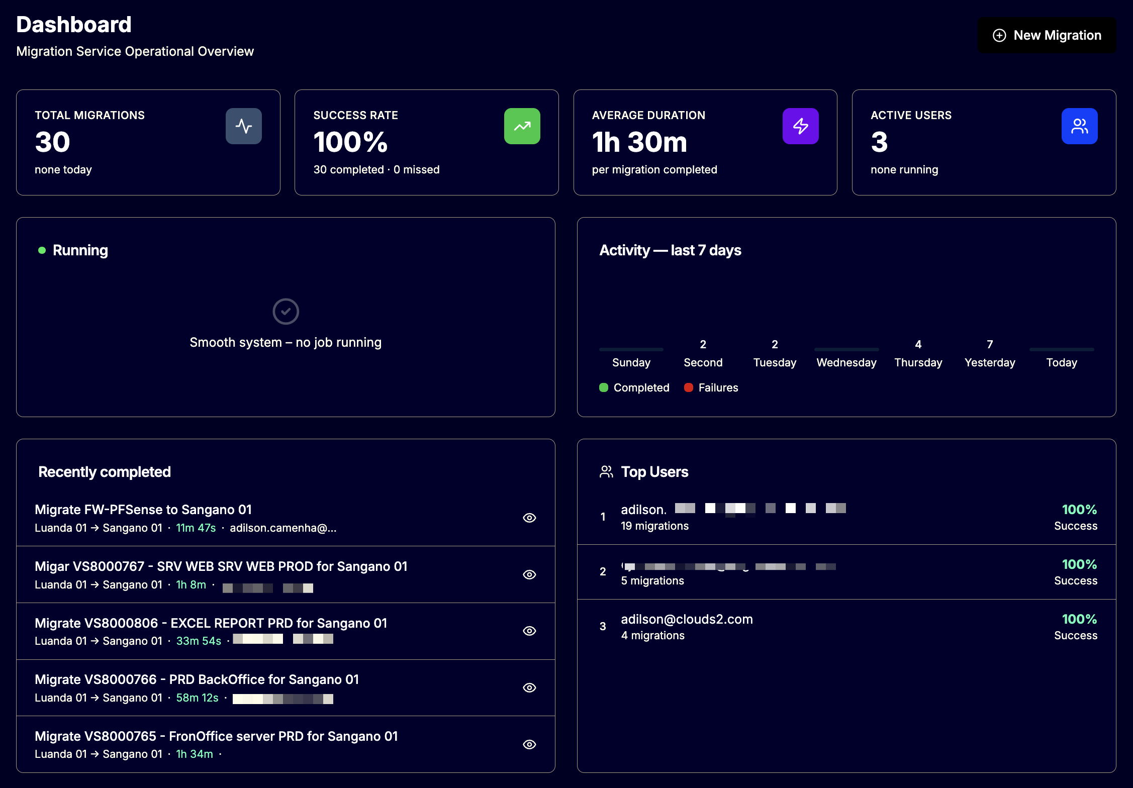Click the Average Duration lightning icon
Viewport: 1133px width, 788px height.
pyautogui.click(x=801, y=126)
